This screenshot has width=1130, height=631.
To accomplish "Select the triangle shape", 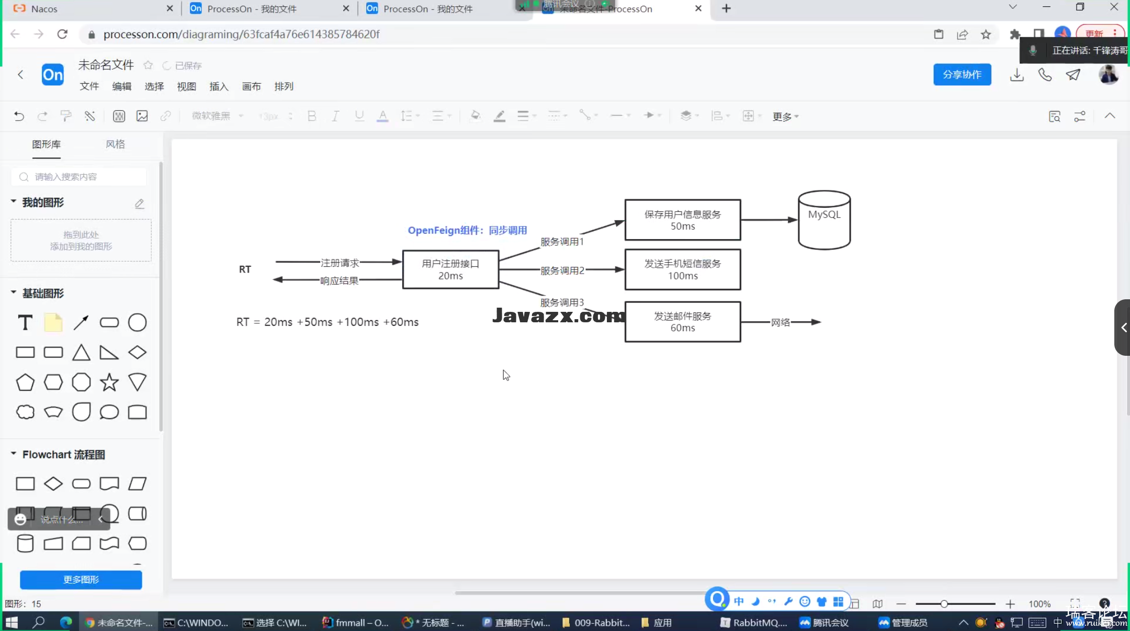I will pyautogui.click(x=81, y=352).
